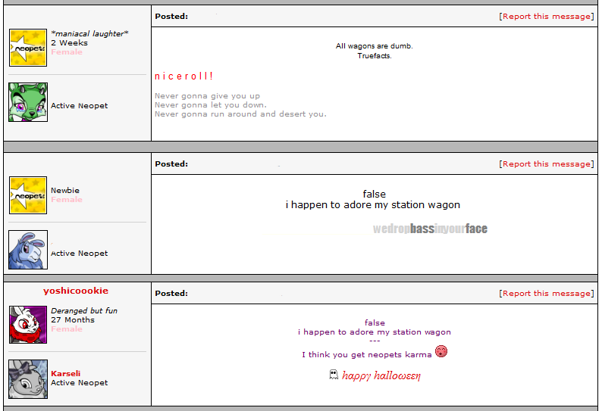This screenshot has width=602, height=411.
Task: Select the text 'All wagons are dumb.'
Action: (x=375, y=46)
